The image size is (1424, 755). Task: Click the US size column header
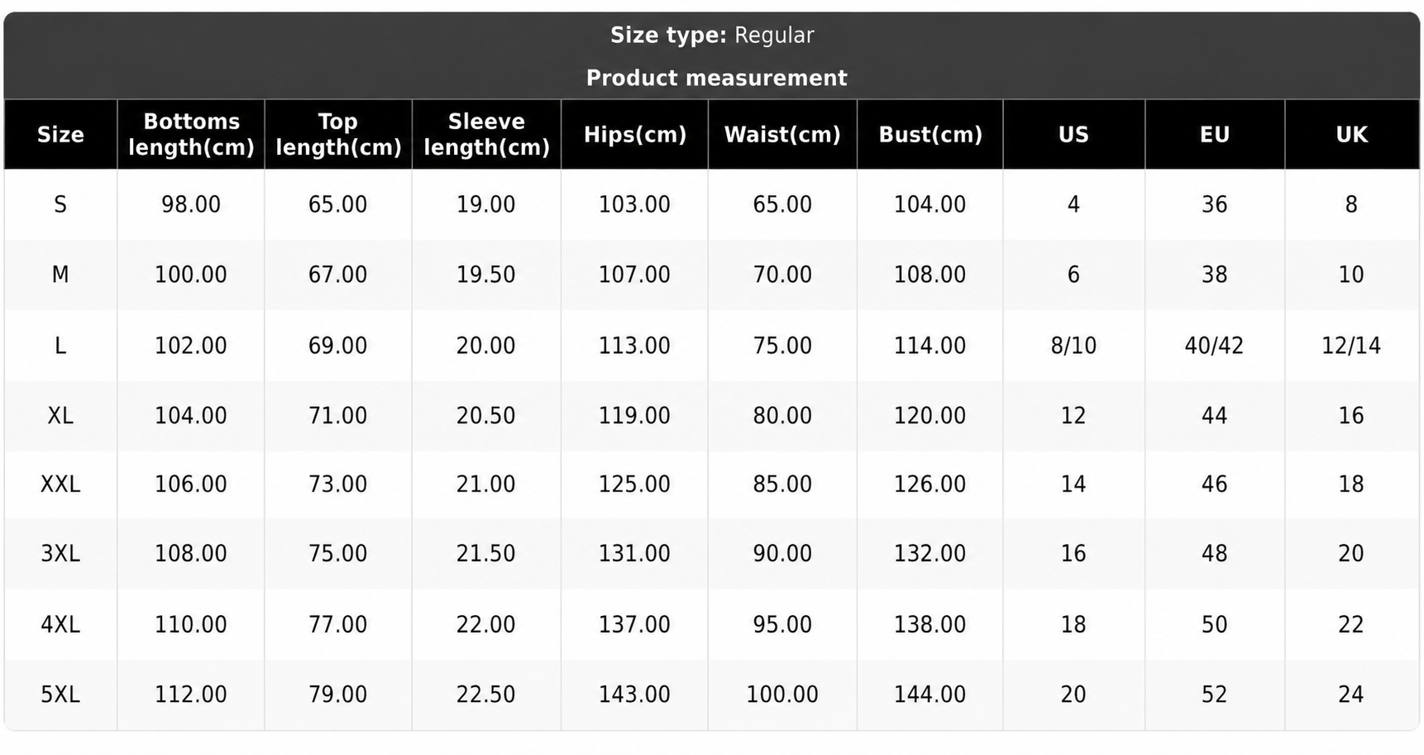pos(1073,134)
